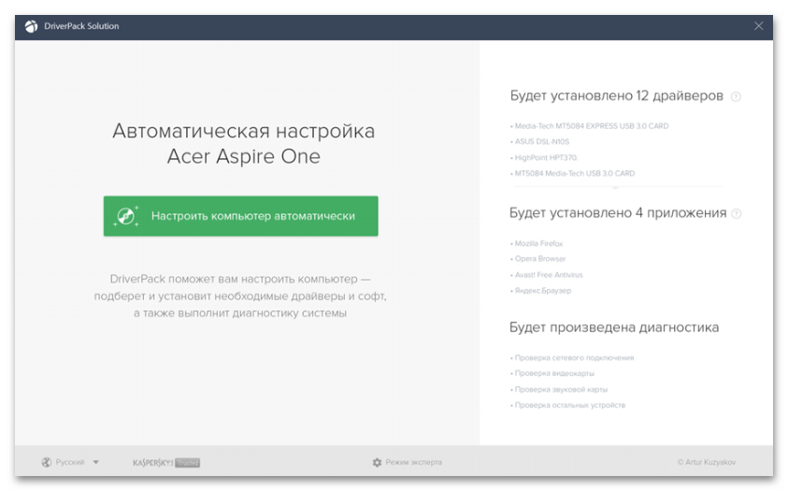Click the Будет произведена диагностика heading

614,327
